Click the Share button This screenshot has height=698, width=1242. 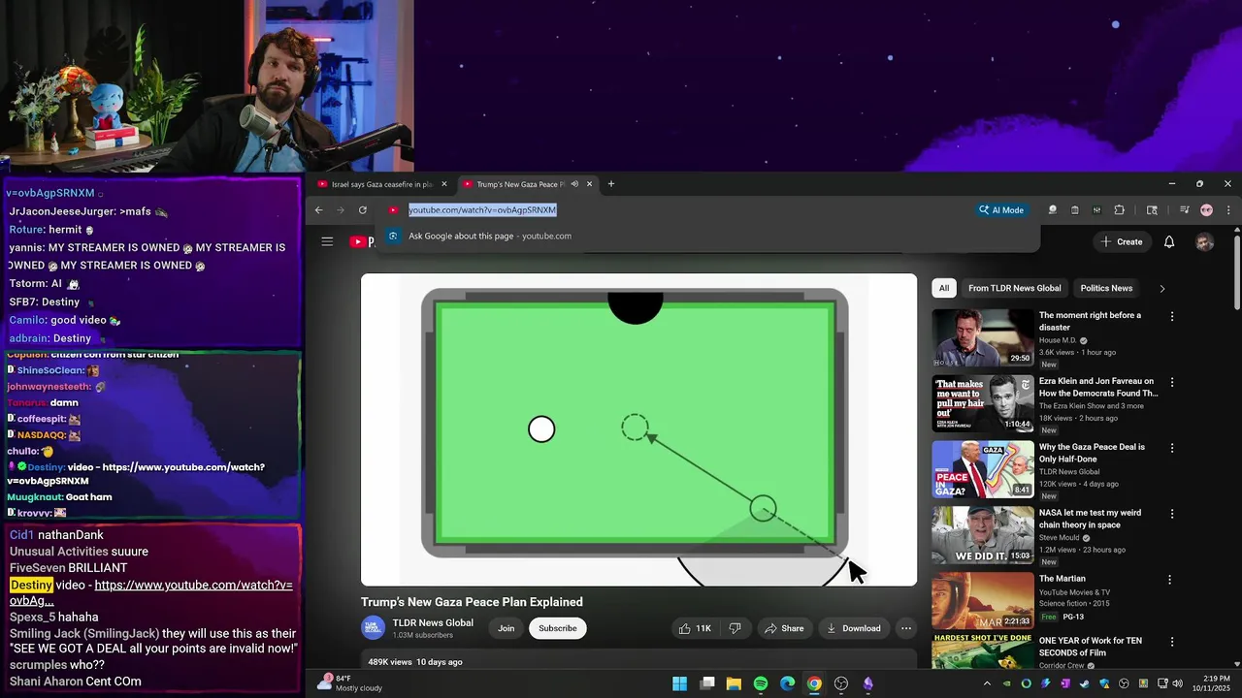[x=784, y=628]
